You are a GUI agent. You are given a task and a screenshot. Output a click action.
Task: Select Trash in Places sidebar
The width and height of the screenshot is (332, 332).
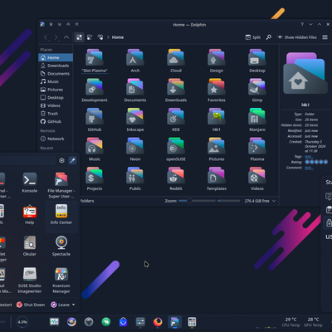point(56,114)
